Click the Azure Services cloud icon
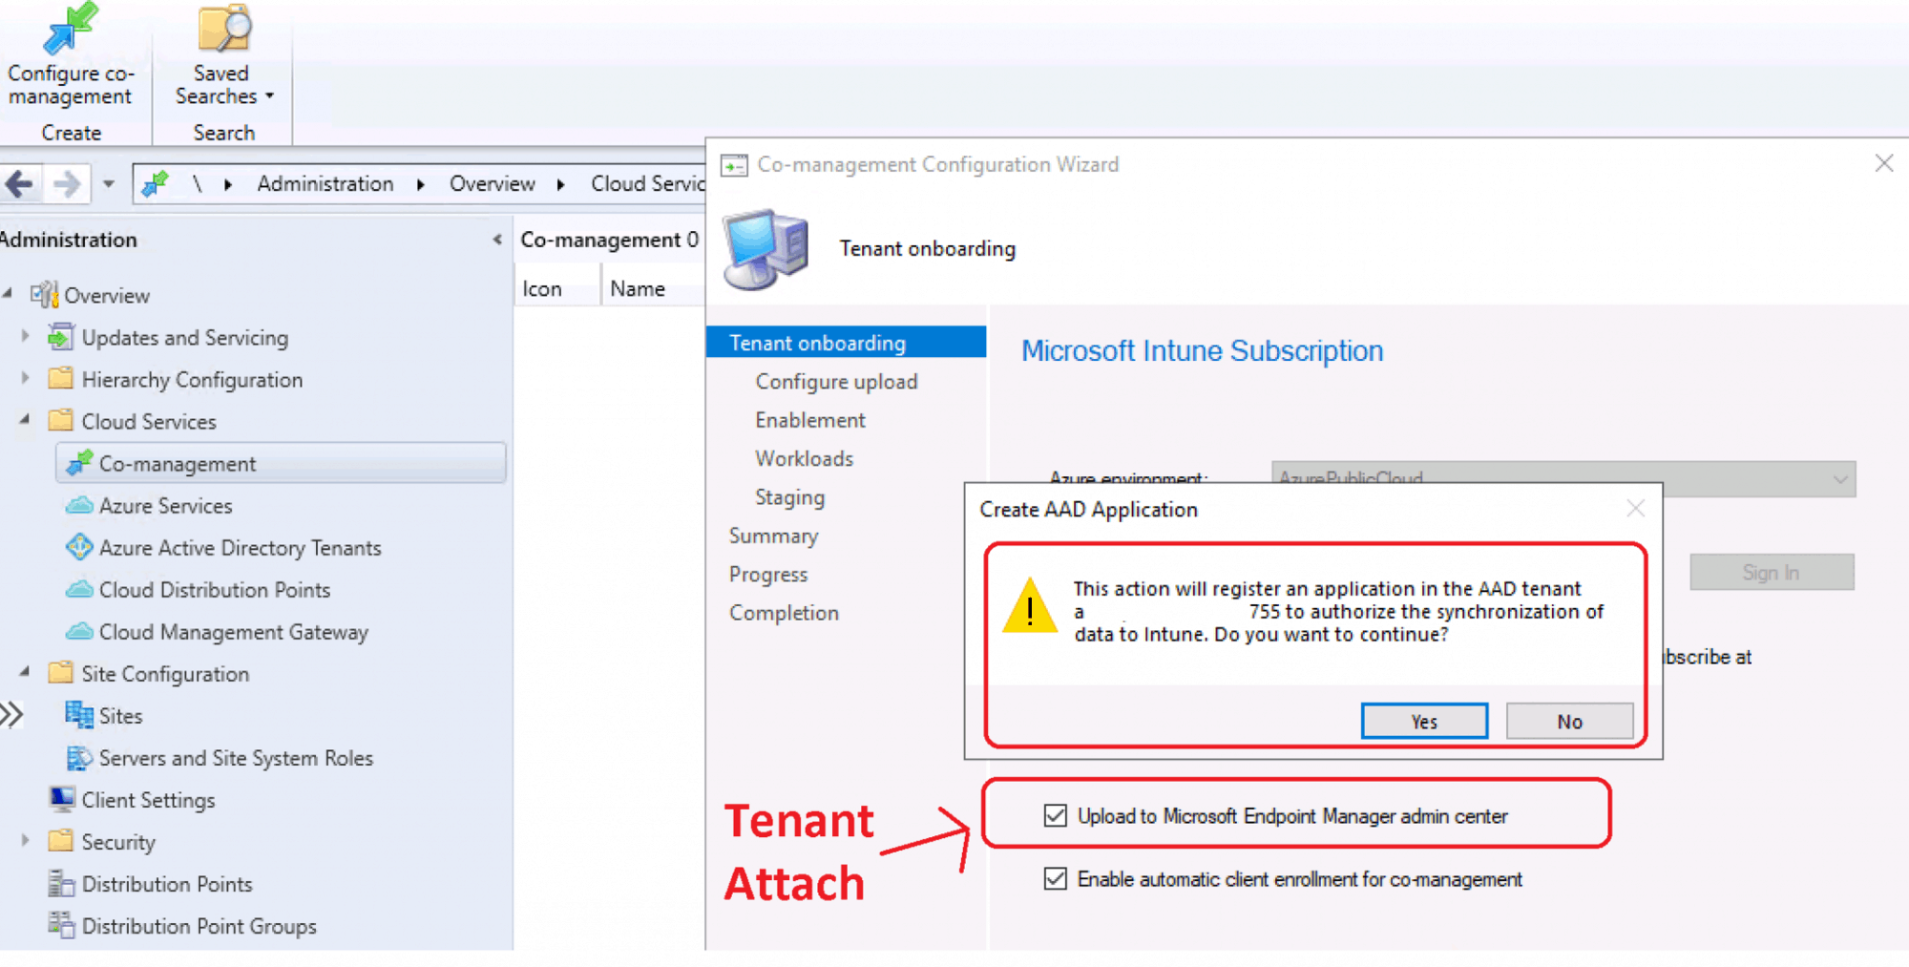The width and height of the screenshot is (1909, 967). pos(79,505)
